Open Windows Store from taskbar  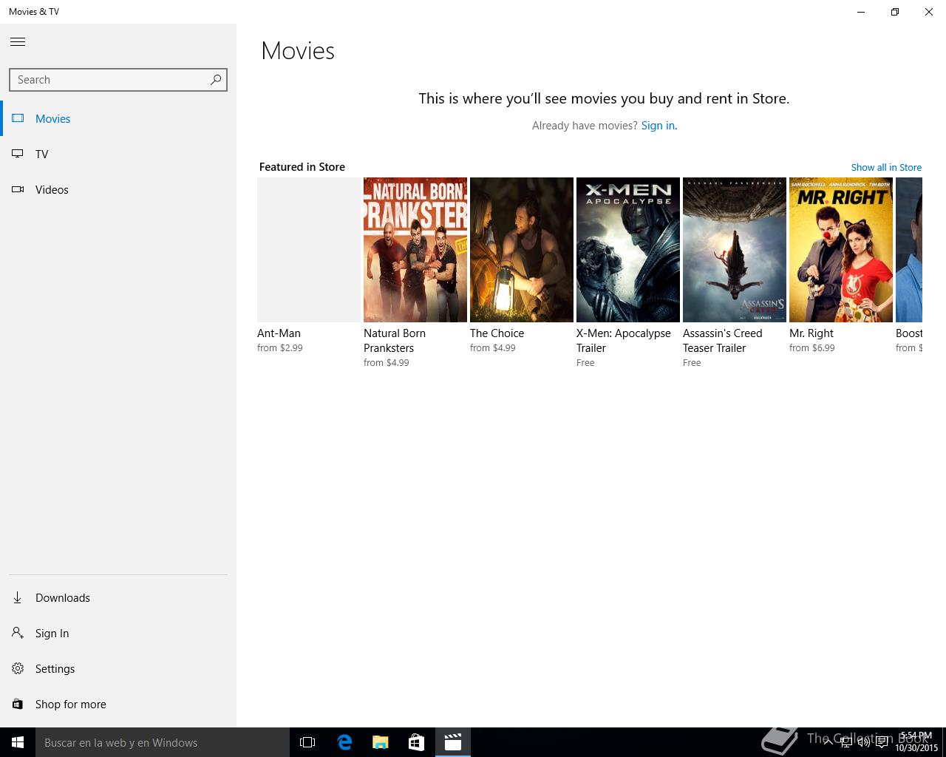pyautogui.click(x=417, y=742)
